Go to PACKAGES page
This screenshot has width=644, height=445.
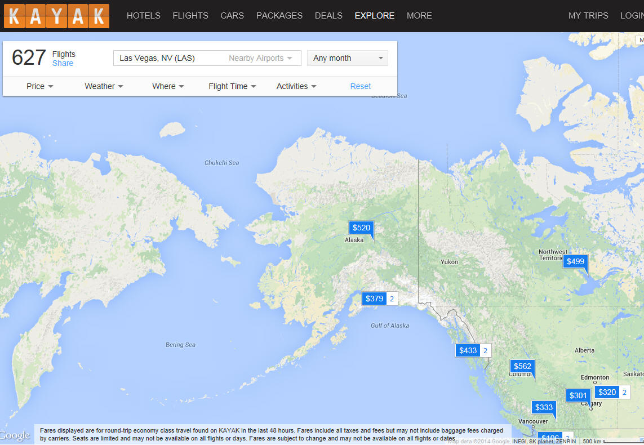[x=279, y=16]
